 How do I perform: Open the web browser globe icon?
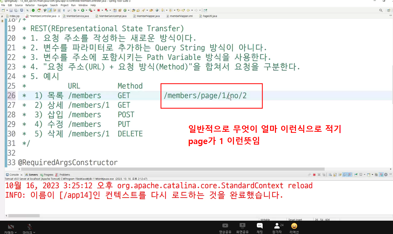(157, 10)
